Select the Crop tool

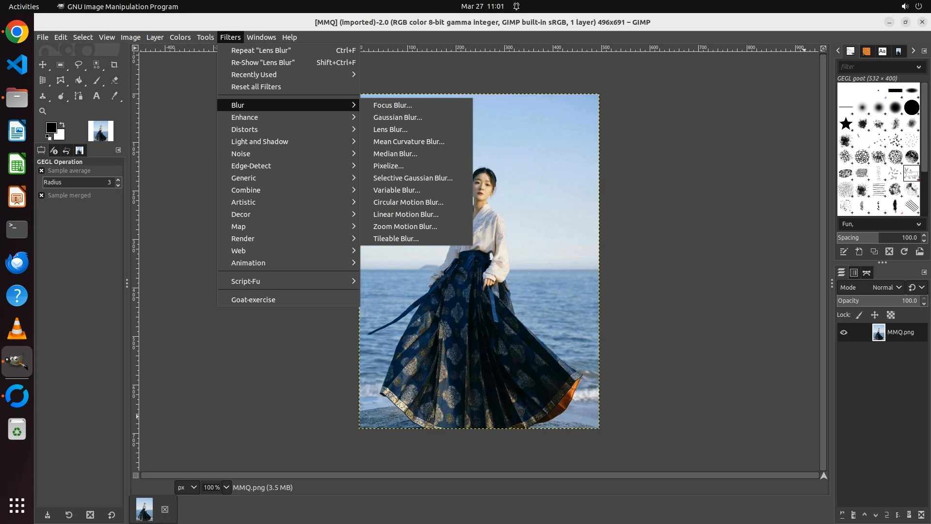(x=114, y=65)
